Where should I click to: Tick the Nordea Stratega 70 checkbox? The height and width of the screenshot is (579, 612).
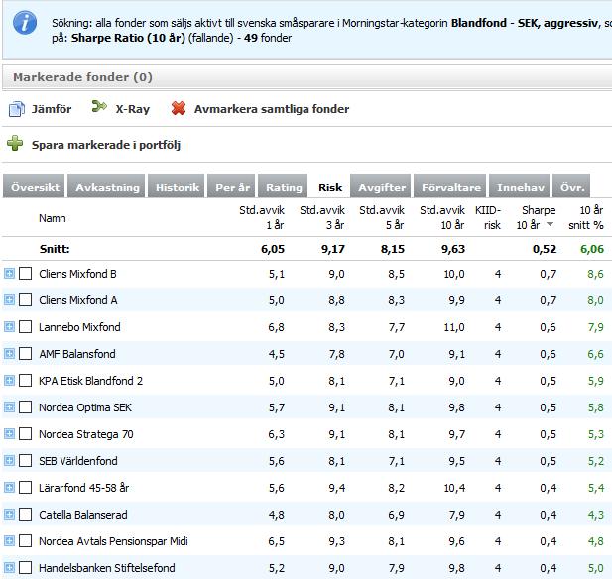point(26,434)
